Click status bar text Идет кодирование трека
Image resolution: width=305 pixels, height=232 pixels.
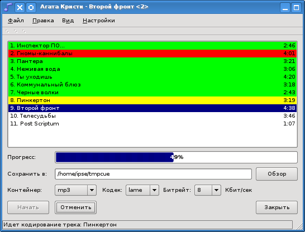click(x=60, y=225)
